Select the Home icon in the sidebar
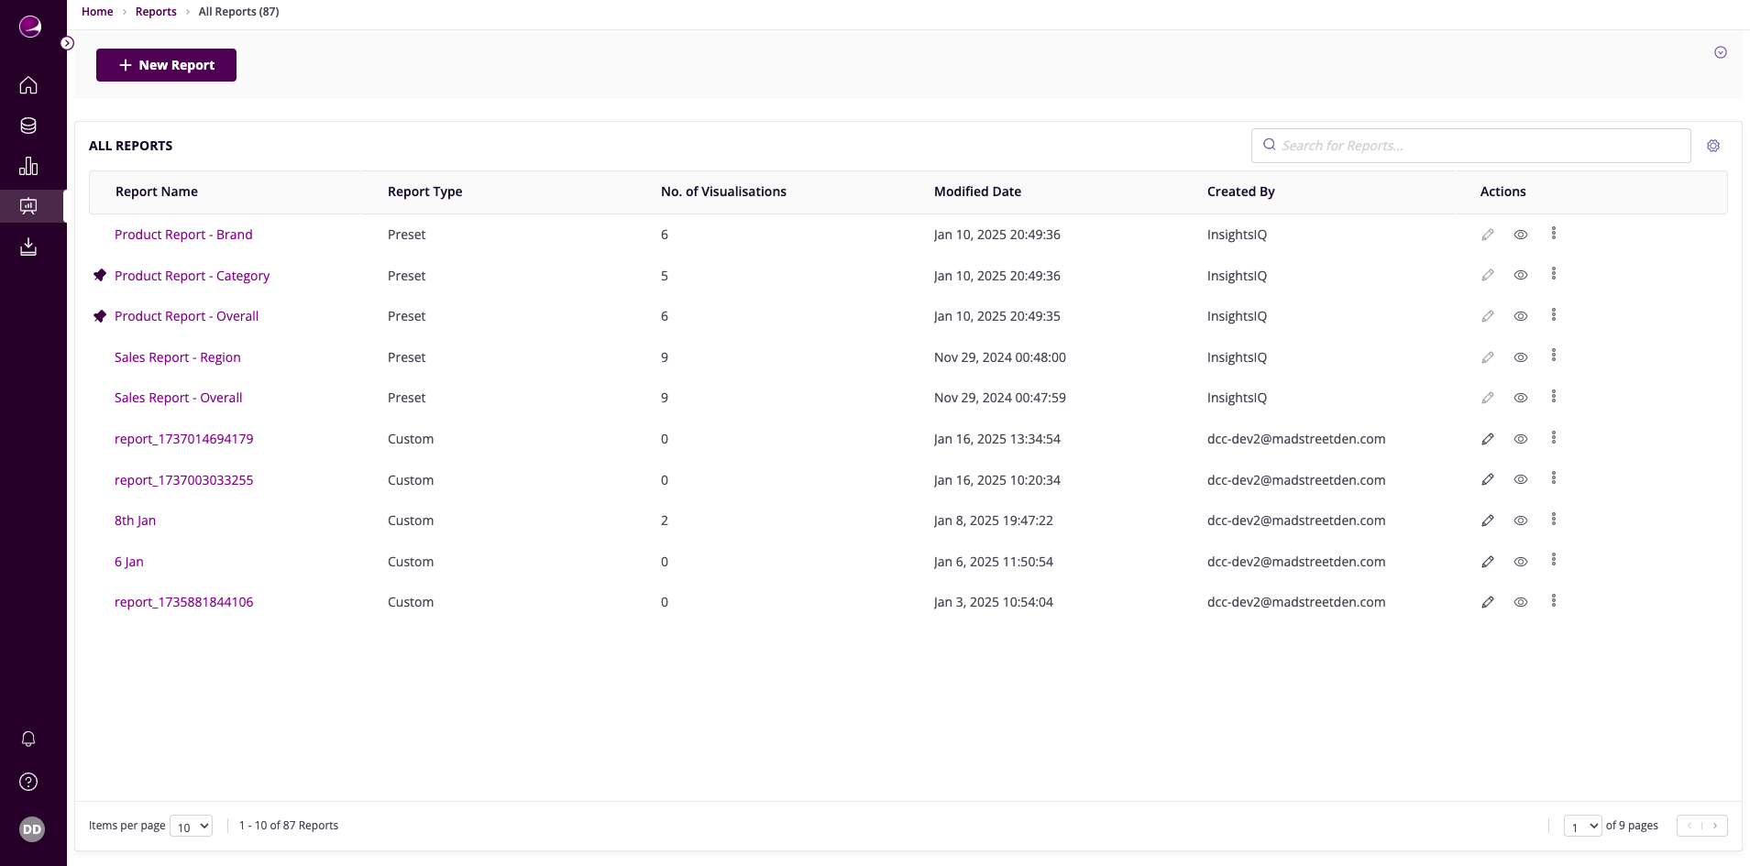 pyautogui.click(x=28, y=84)
